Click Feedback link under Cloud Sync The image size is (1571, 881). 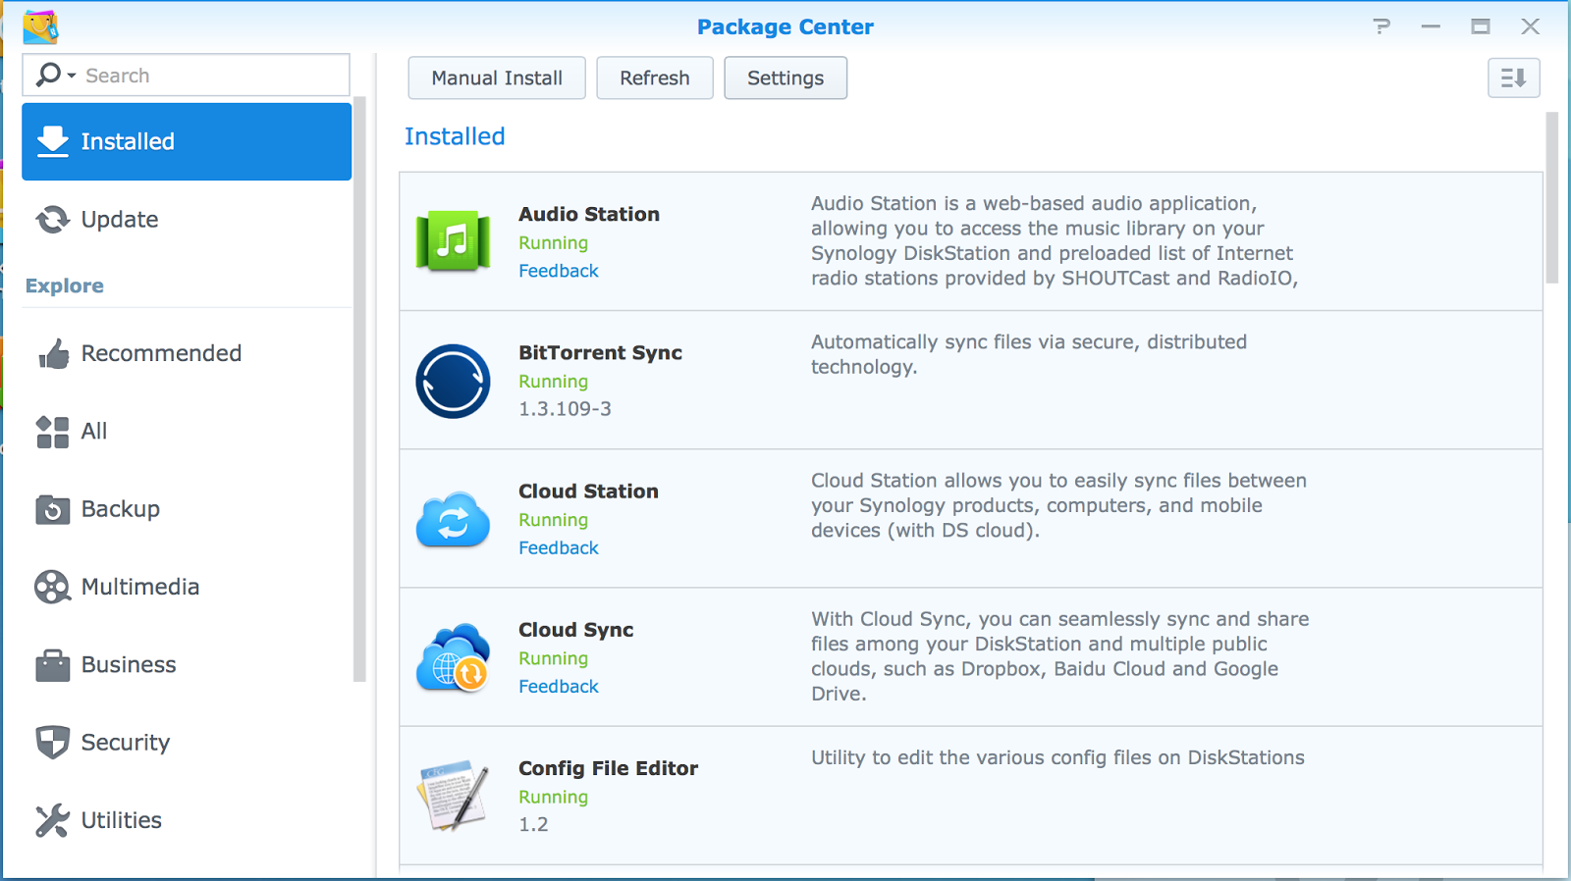(x=559, y=686)
